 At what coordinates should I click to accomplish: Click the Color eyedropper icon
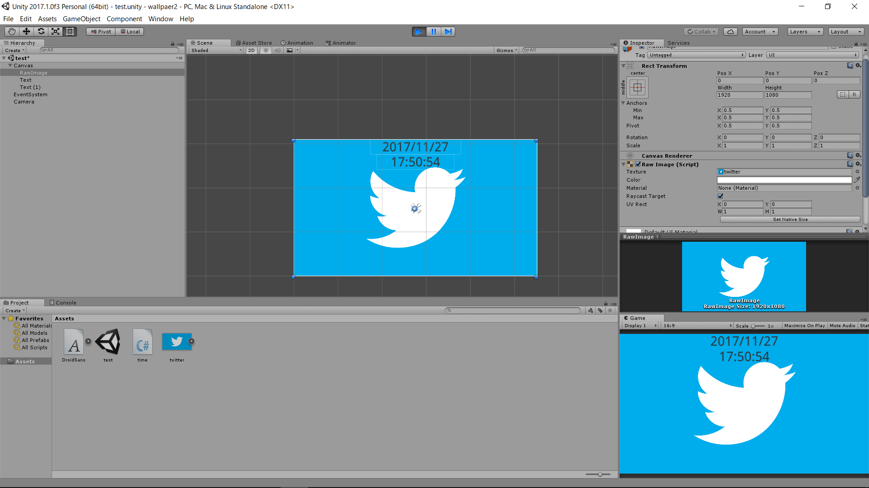click(x=857, y=180)
